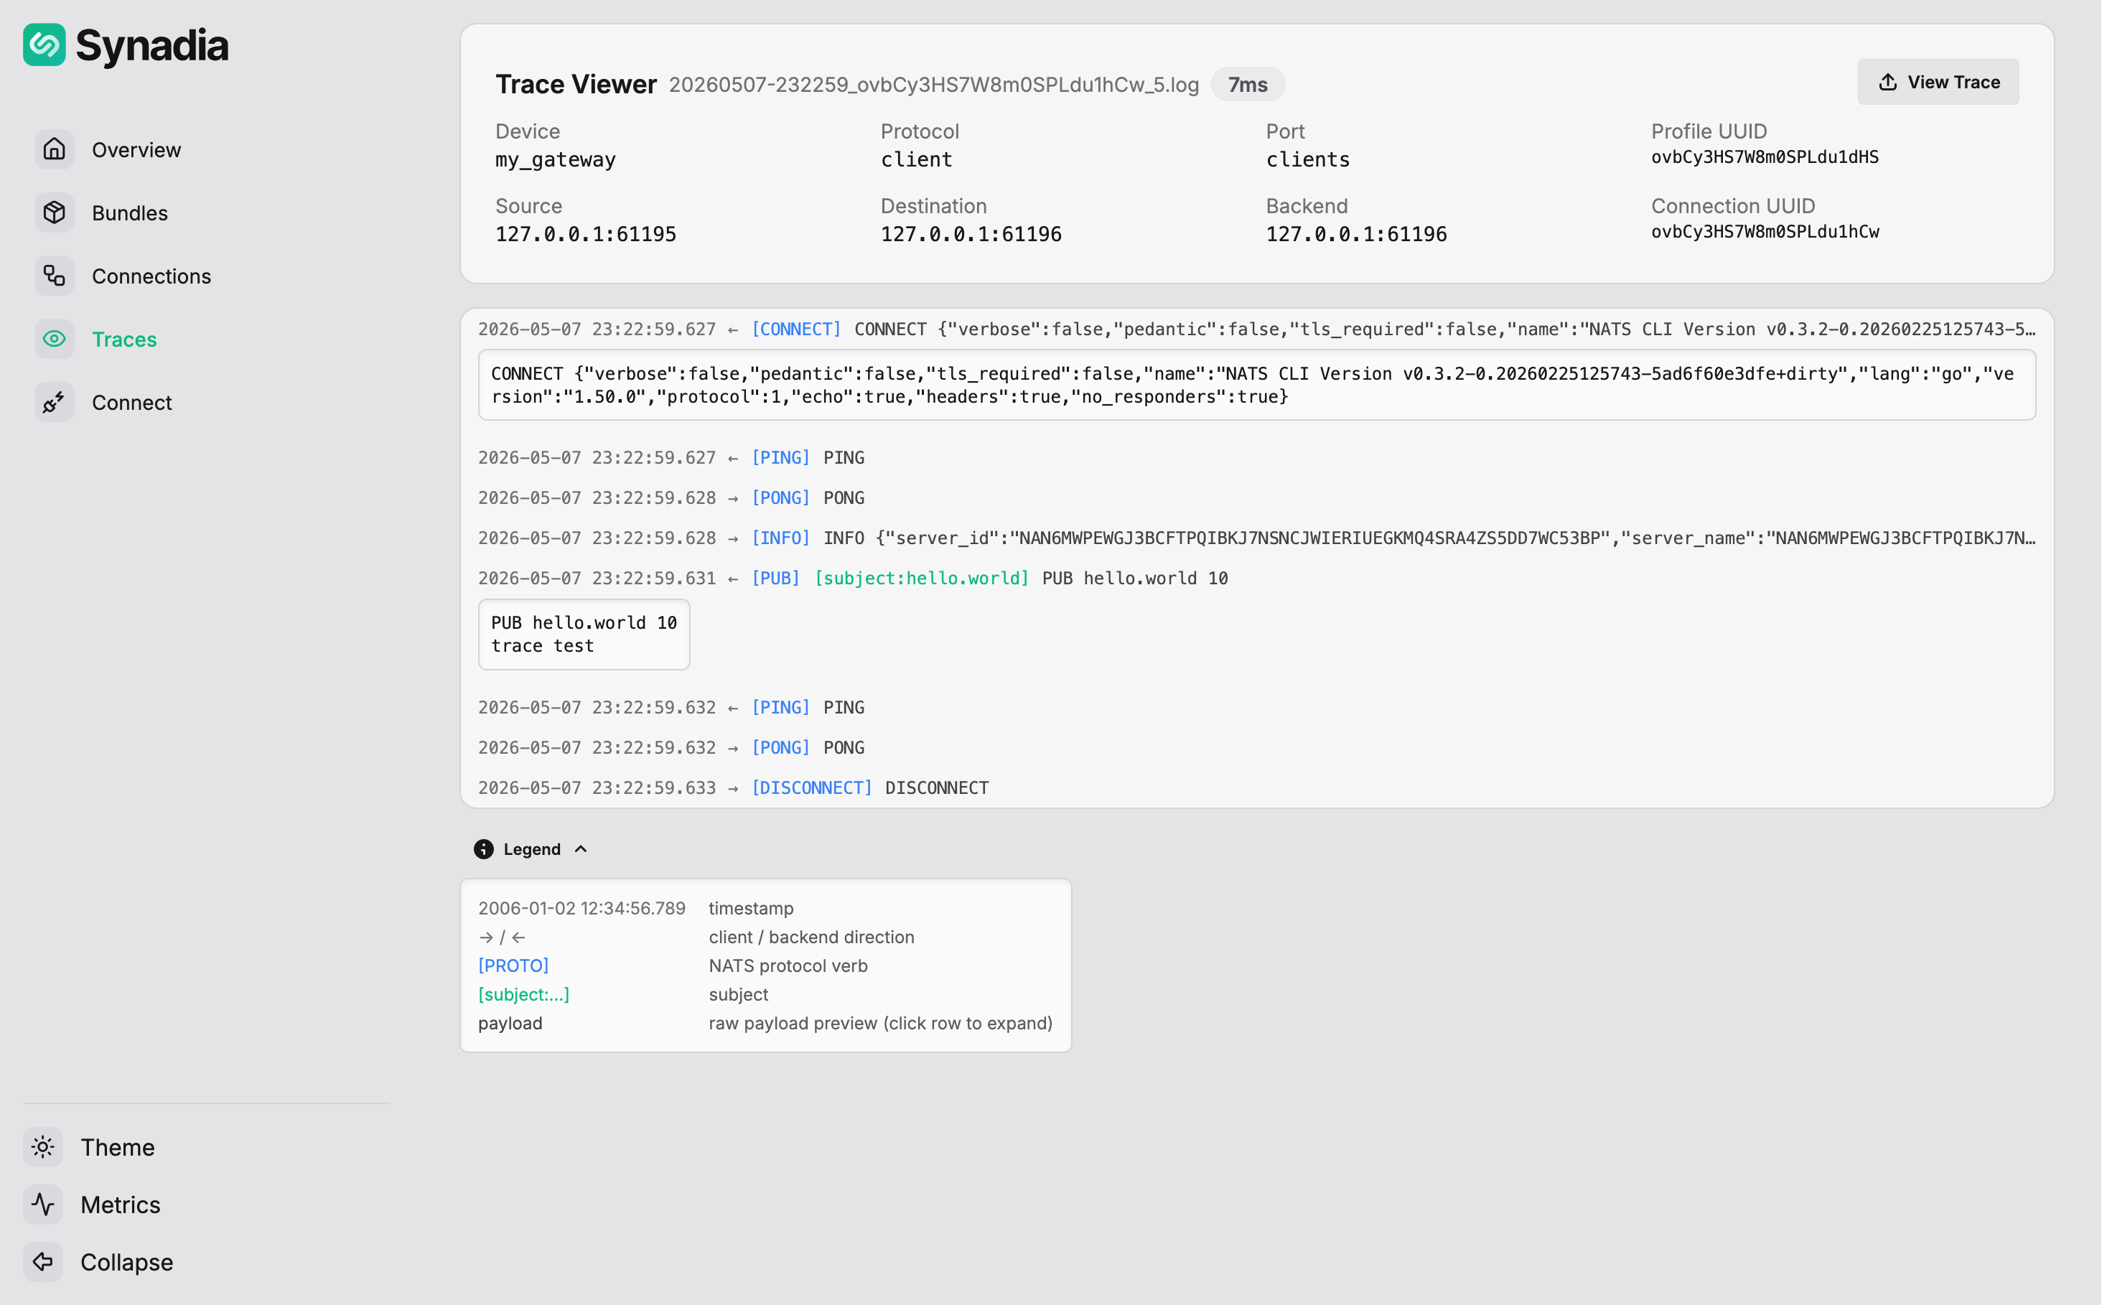Click the Source address 127.0.0.1:61195
The height and width of the screenshot is (1305, 2102).
tap(585, 234)
